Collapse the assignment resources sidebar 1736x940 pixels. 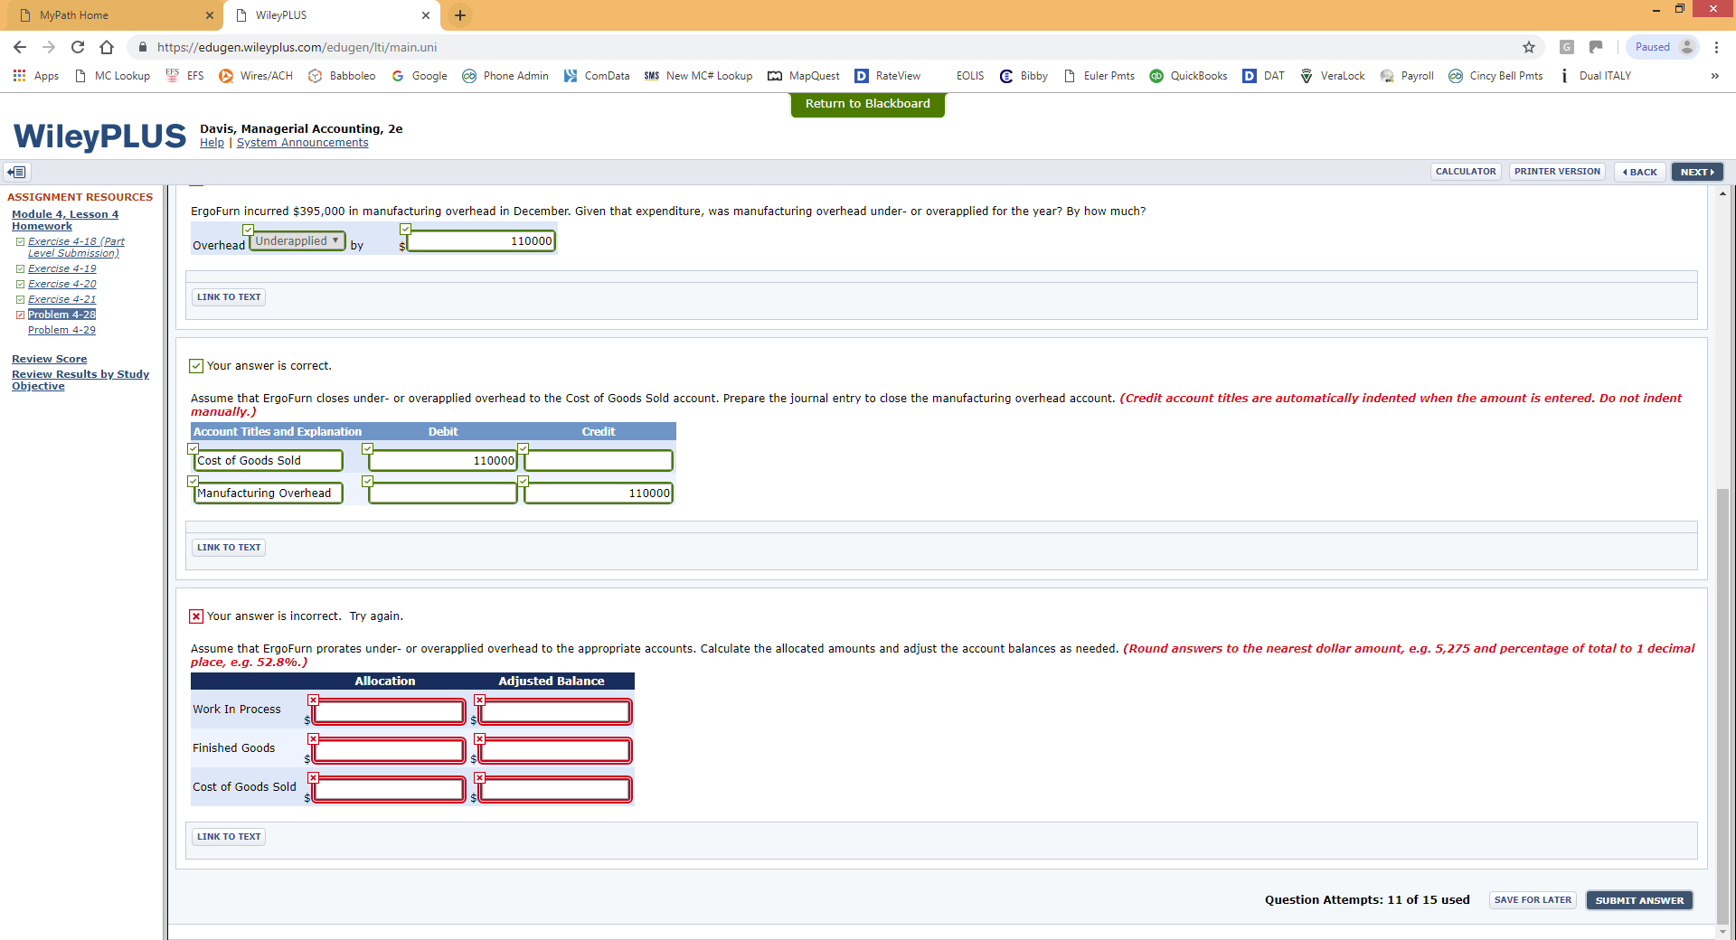tap(17, 172)
